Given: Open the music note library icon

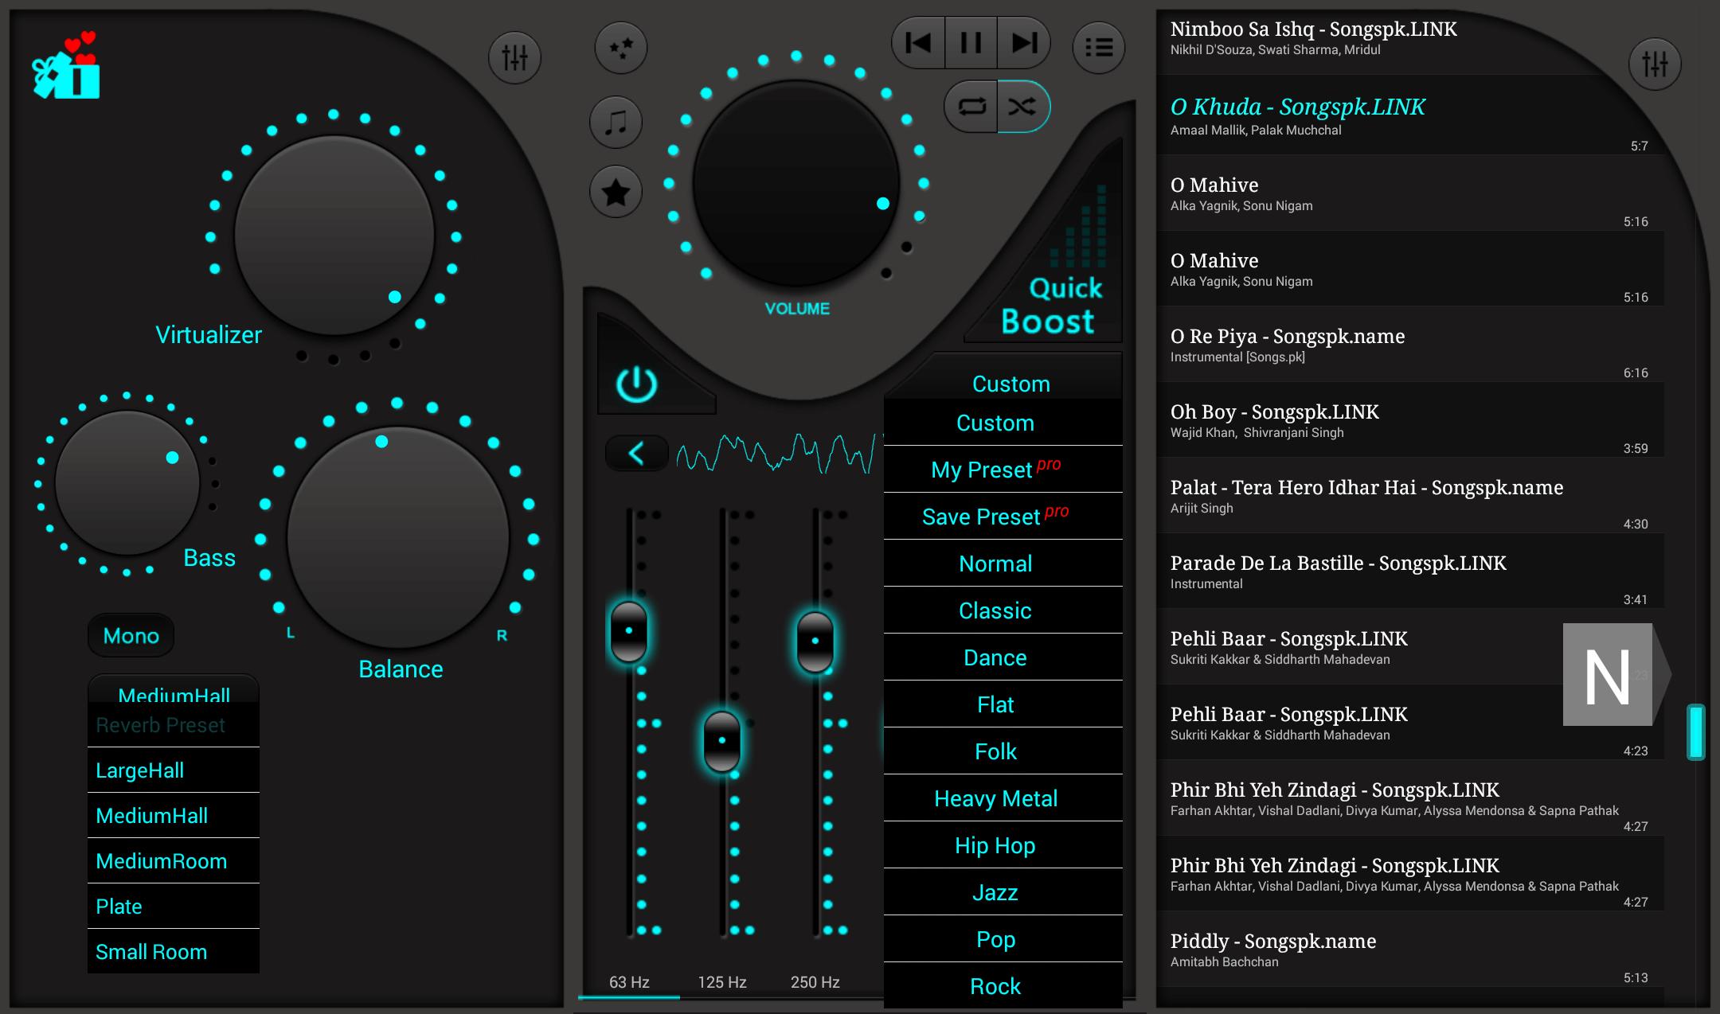Looking at the screenshot, I should click(616, 123).
